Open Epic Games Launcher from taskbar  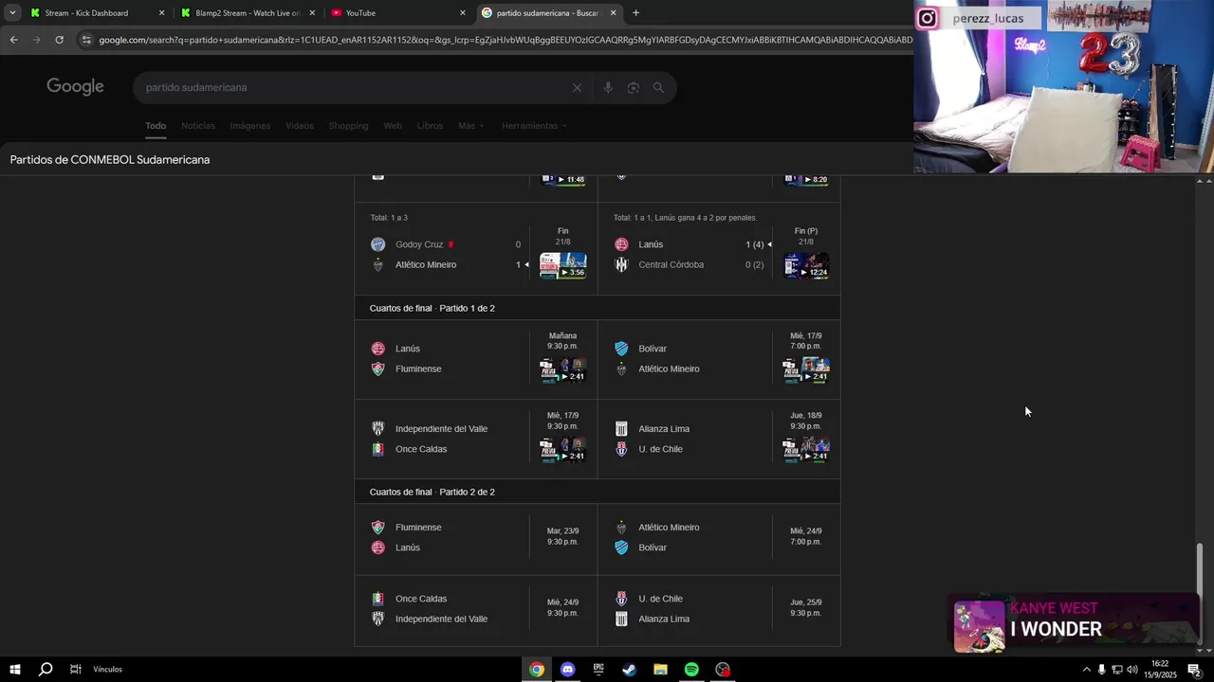tap(598, 670)
